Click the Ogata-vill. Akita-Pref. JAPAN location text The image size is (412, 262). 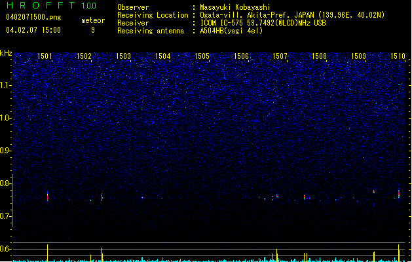(x=292, y=15)
